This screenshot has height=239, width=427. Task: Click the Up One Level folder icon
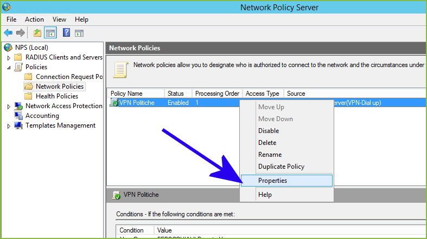pyautogui.click(x=37, y=33)
